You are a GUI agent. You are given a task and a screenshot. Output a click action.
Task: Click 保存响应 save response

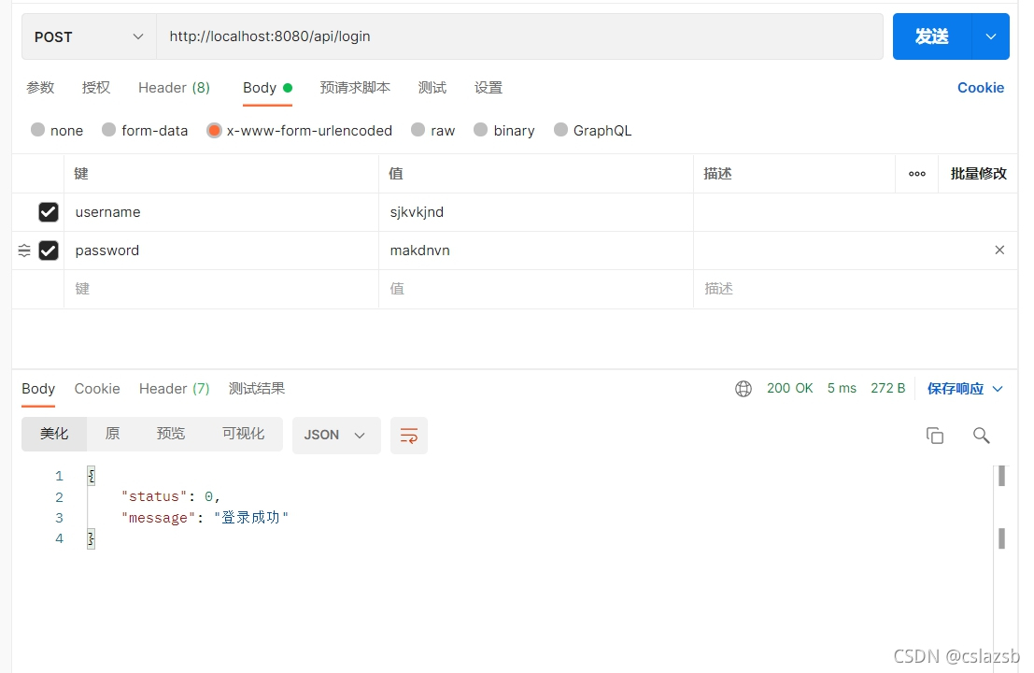(955, 389)
